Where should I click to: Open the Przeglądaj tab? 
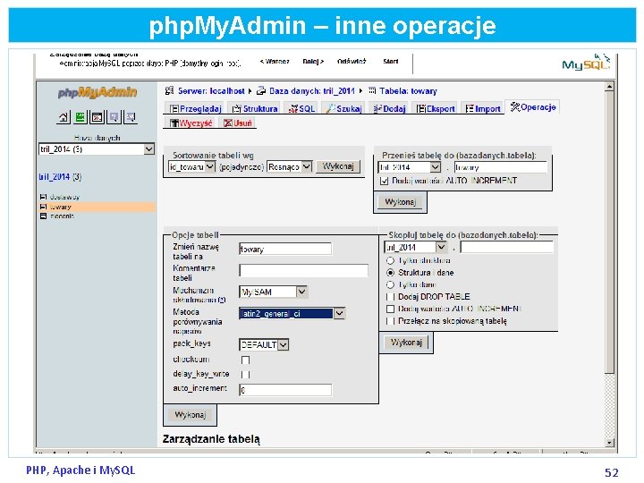click(195, 108)
